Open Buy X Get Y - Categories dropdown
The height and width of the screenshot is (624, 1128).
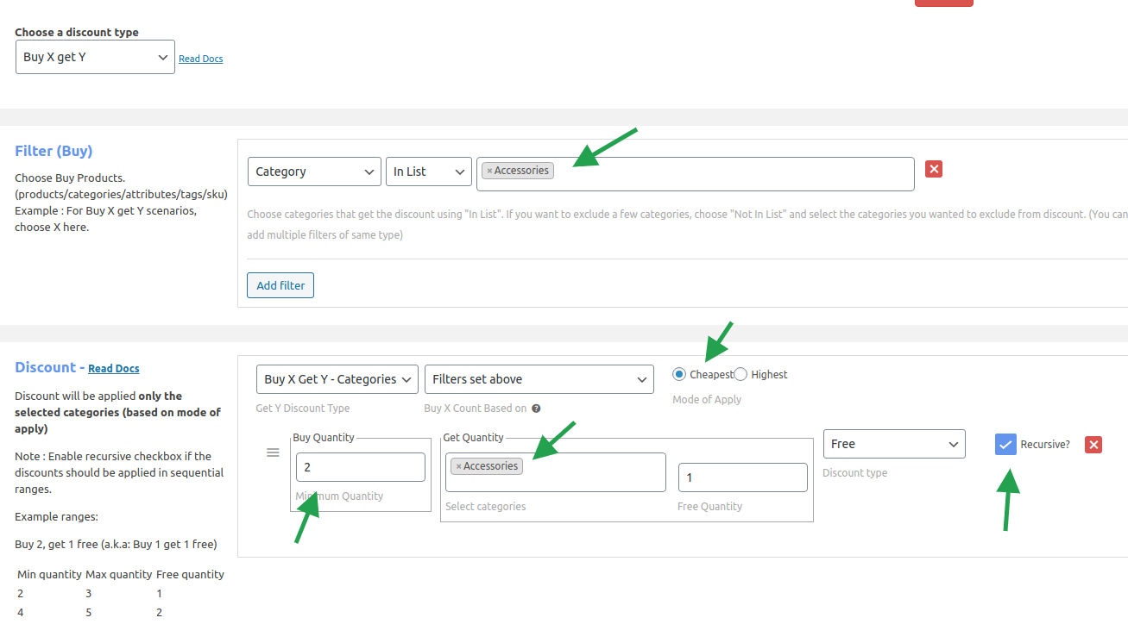click(337, 379)
